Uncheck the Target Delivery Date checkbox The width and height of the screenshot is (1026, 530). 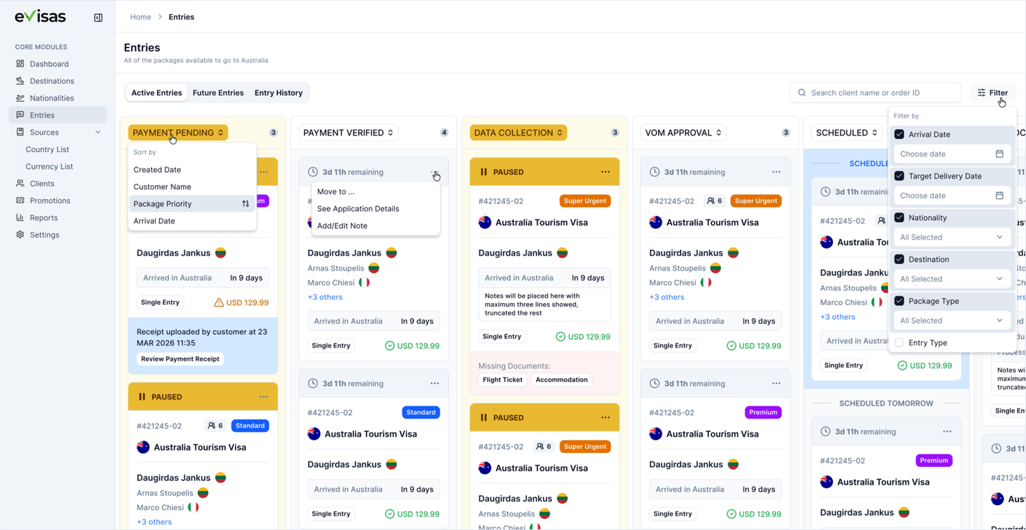899,176
